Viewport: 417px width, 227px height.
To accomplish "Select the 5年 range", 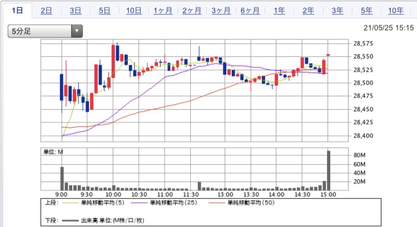I will [366, 11].
